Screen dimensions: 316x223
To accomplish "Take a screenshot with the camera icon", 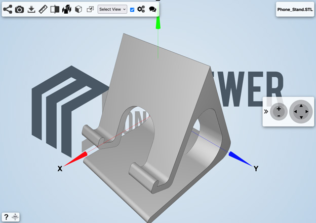I will (x=19, y=9).
